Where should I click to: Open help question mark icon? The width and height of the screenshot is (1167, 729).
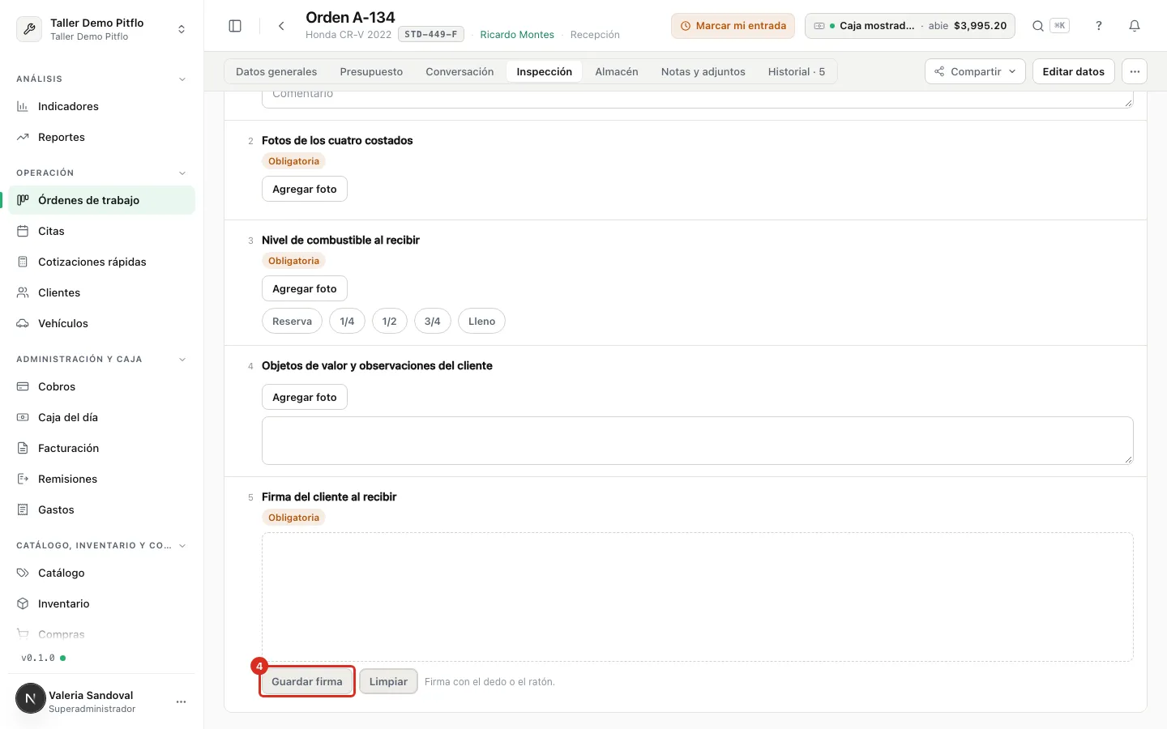pyautogui.click(x=1099, y=26)
